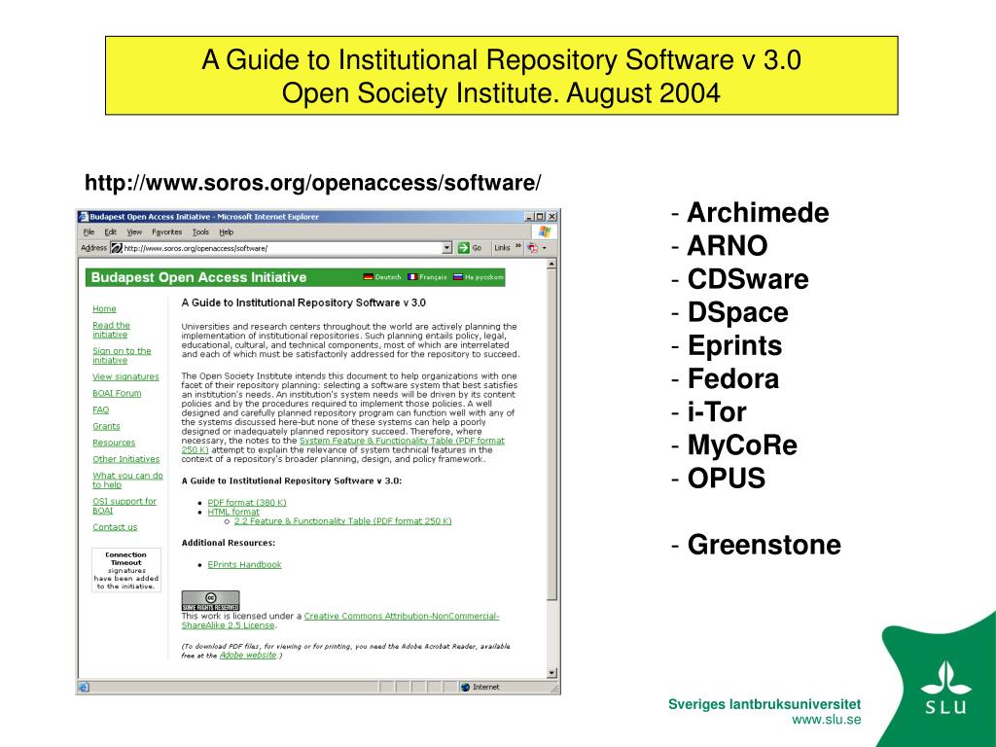Maximize the Internet Explorer window

[x=540, y=217]
